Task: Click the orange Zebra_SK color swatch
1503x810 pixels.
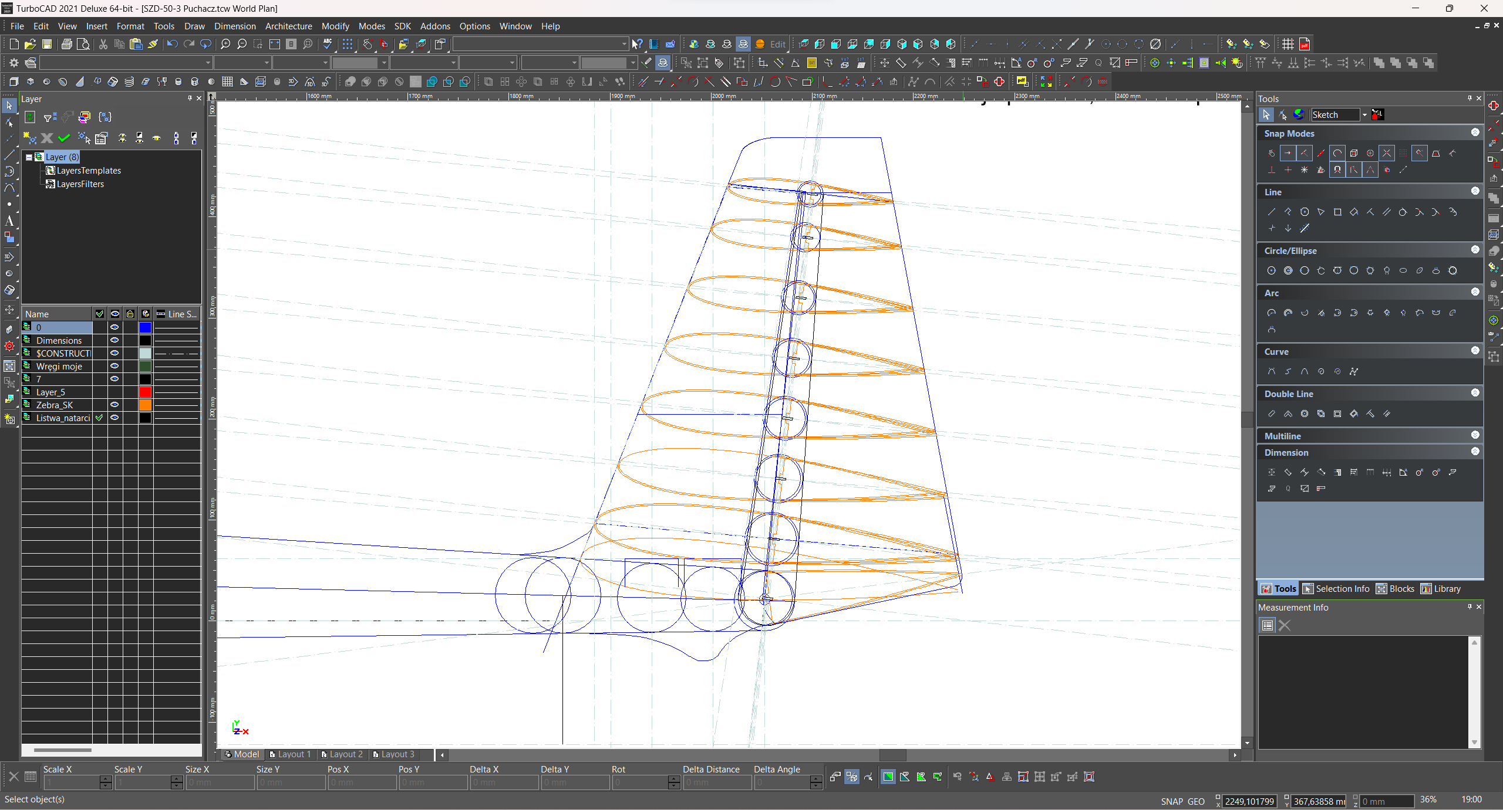Action: point(145,405)
